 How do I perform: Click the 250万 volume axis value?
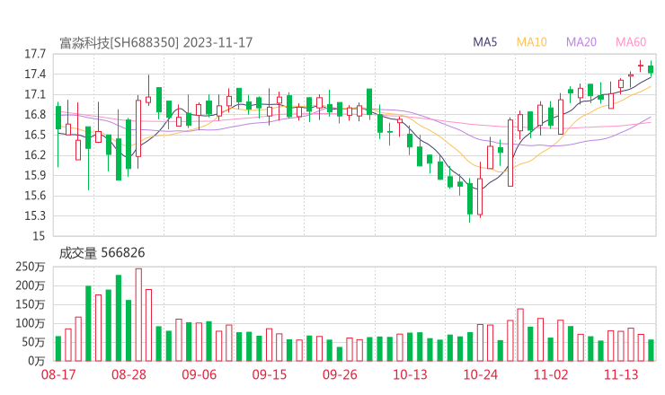pos(31,267)
